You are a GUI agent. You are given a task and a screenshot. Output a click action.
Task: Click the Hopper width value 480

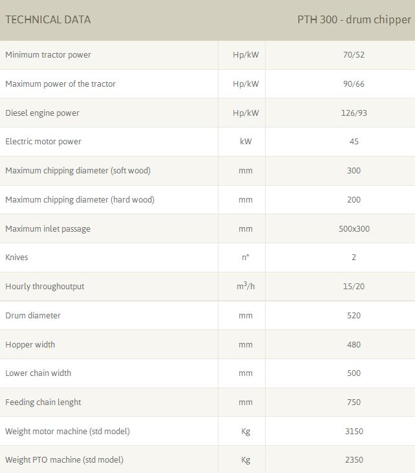(x=354, y=345)
